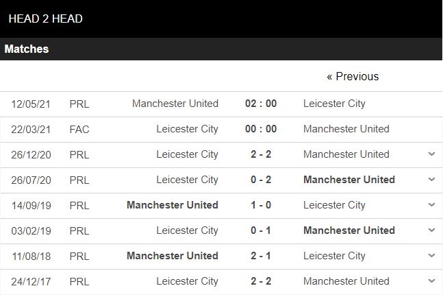Expand the 26/07/20 match details chevron

[431, 180]
